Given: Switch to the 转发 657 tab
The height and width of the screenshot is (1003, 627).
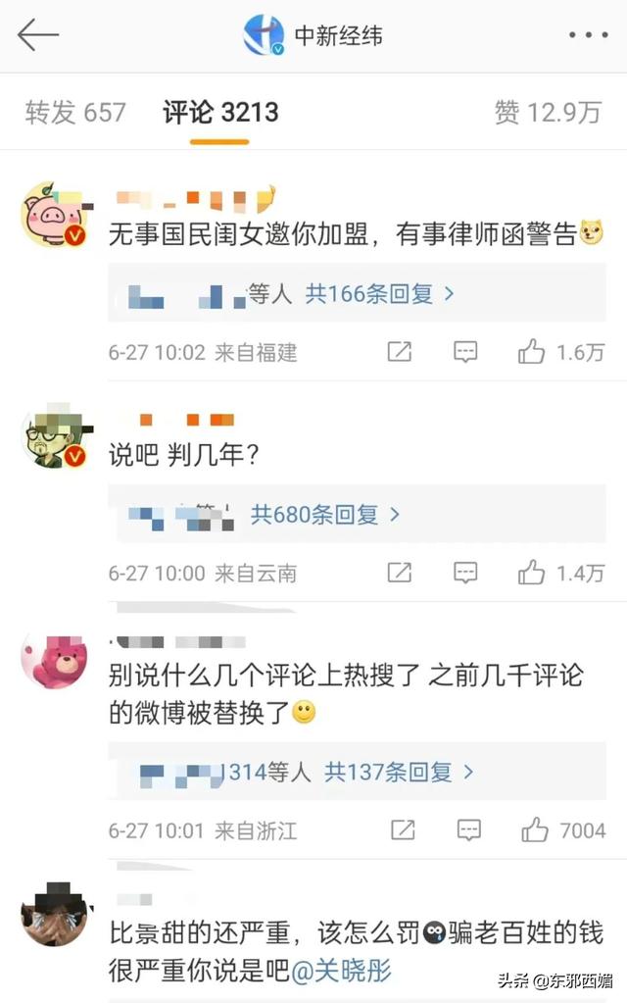Looking at the screenshot, I should 75,113.
